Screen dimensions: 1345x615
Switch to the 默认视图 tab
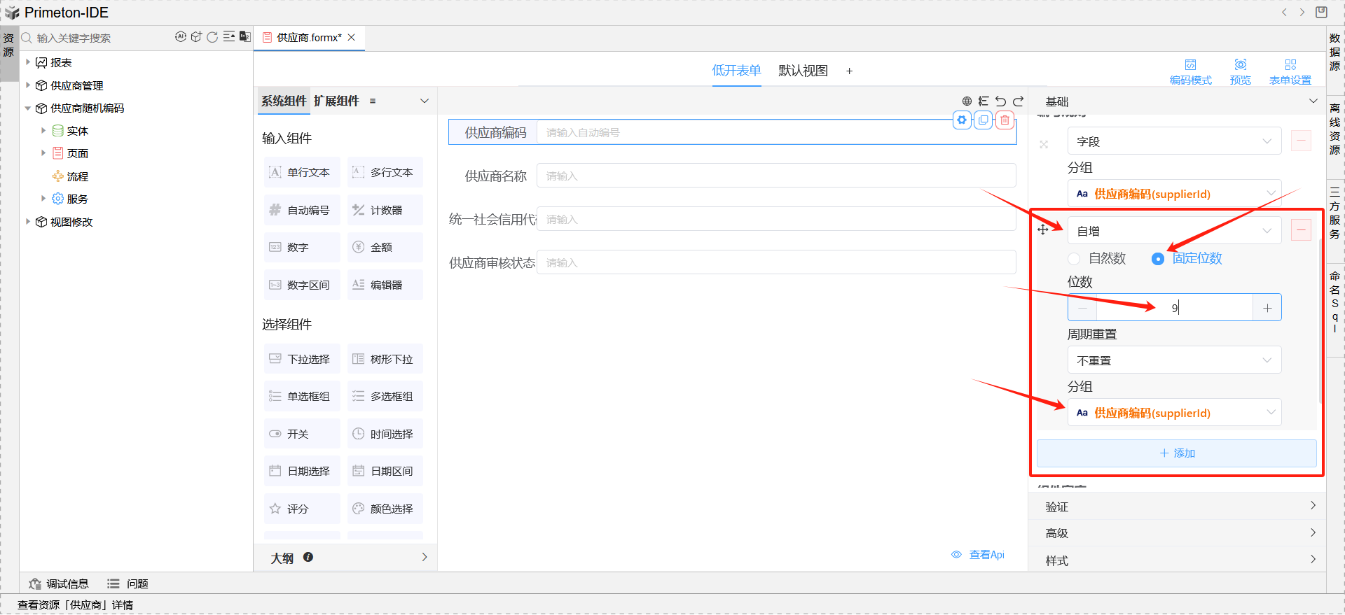pos(803,71)
